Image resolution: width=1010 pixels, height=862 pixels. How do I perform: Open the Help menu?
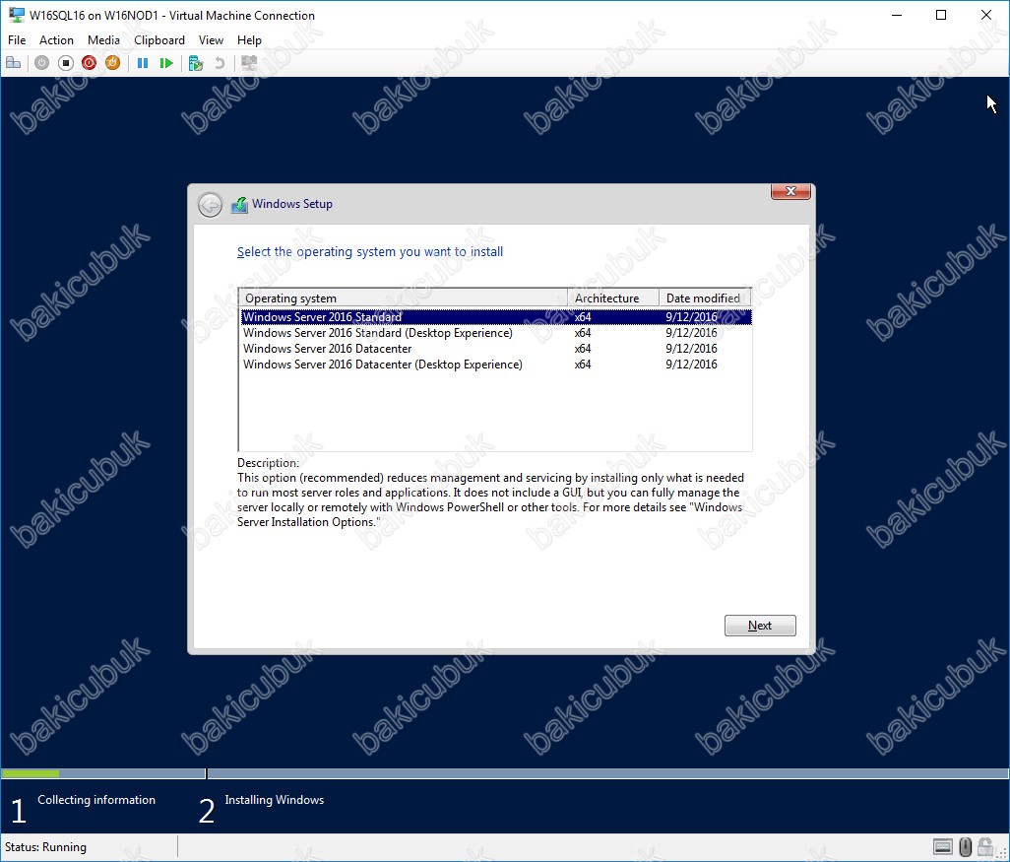click(x=249, y=40)
